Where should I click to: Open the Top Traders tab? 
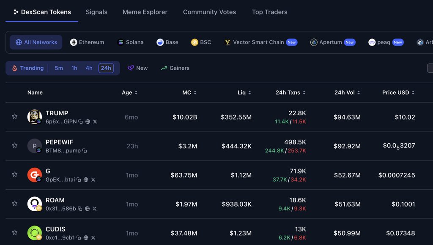(x=269, y=12)
